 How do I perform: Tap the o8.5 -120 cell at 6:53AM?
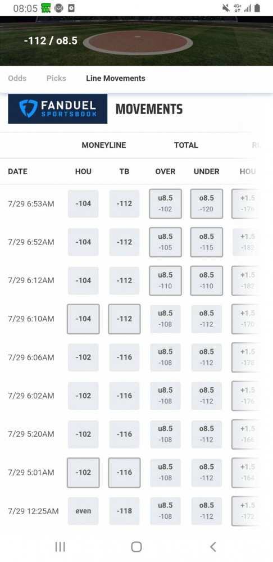coord(206,203)
